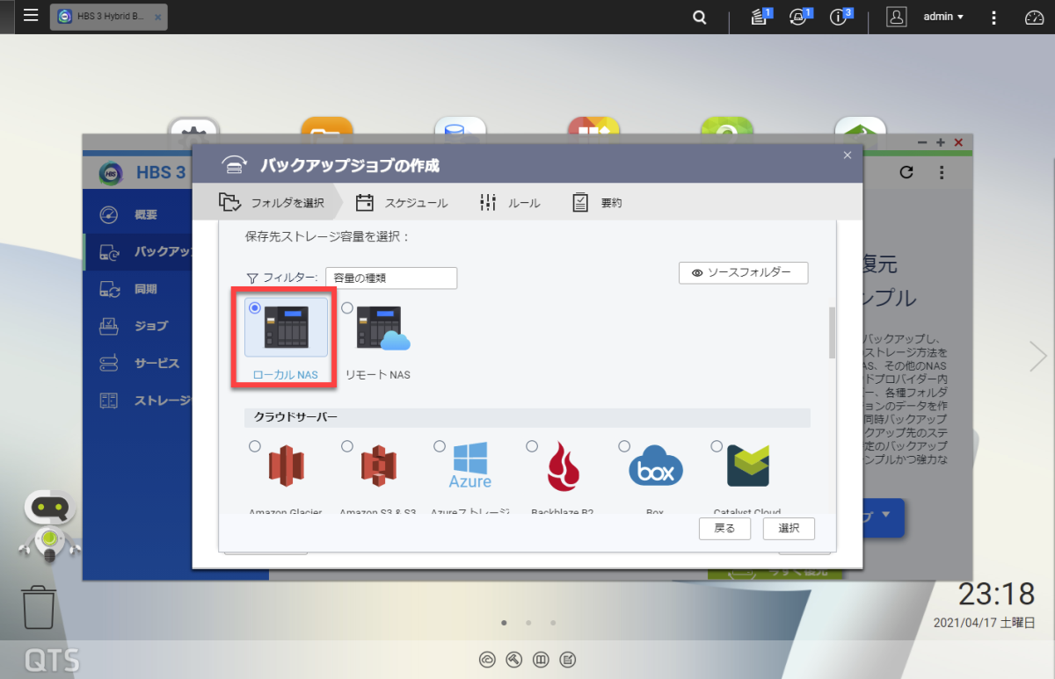The height and width of the screenshot is (679, 1055).
Task: Open the top bar more options menu
Action: [x=993, y=17]
